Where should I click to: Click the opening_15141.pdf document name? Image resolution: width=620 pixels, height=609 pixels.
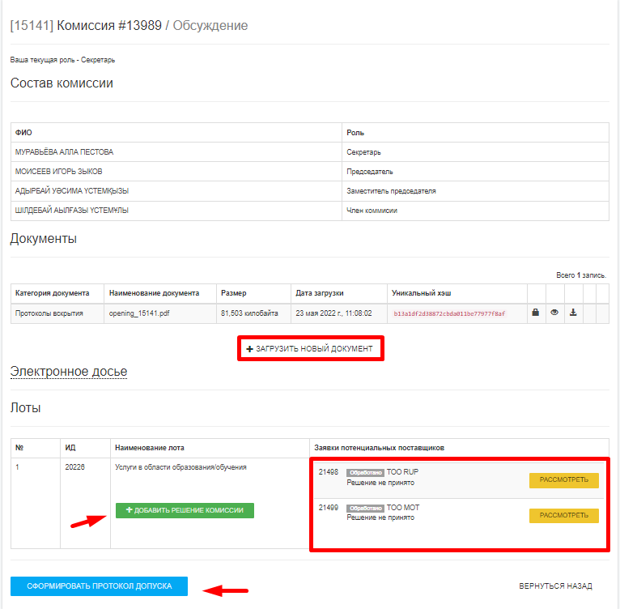(139, 313)
